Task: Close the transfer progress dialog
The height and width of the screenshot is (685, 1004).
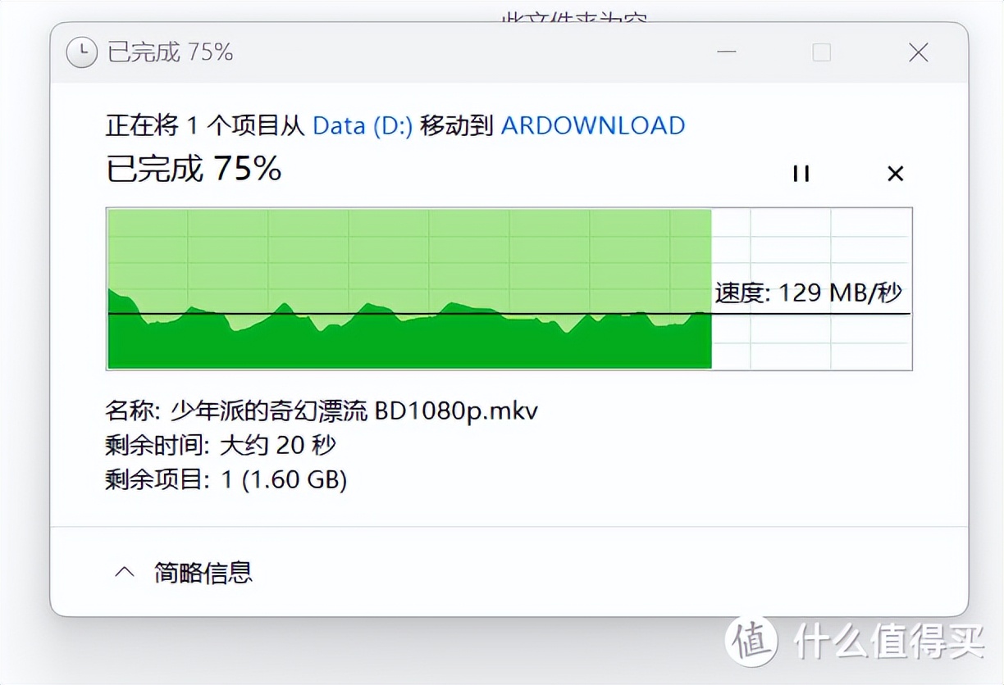Action: pos(919,52)
